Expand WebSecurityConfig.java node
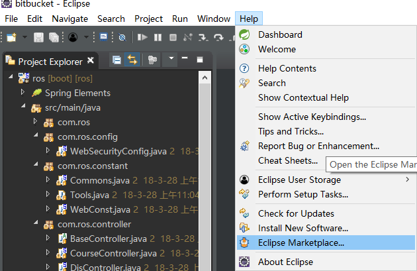 pyautogui.click(x=48, y=150)
